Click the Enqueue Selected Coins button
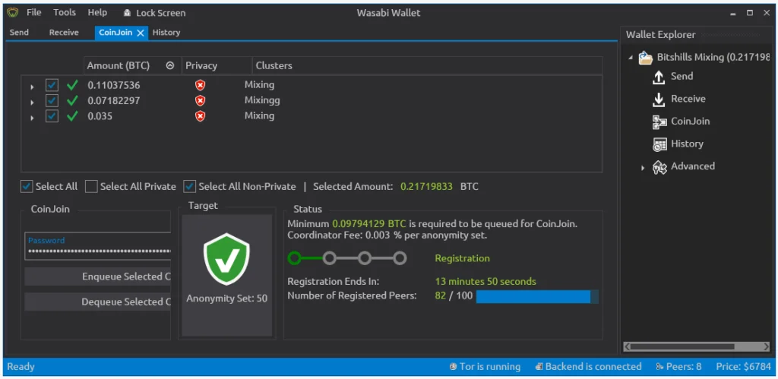The height and width of the screenshot is (379, 778). pos(98,276)
